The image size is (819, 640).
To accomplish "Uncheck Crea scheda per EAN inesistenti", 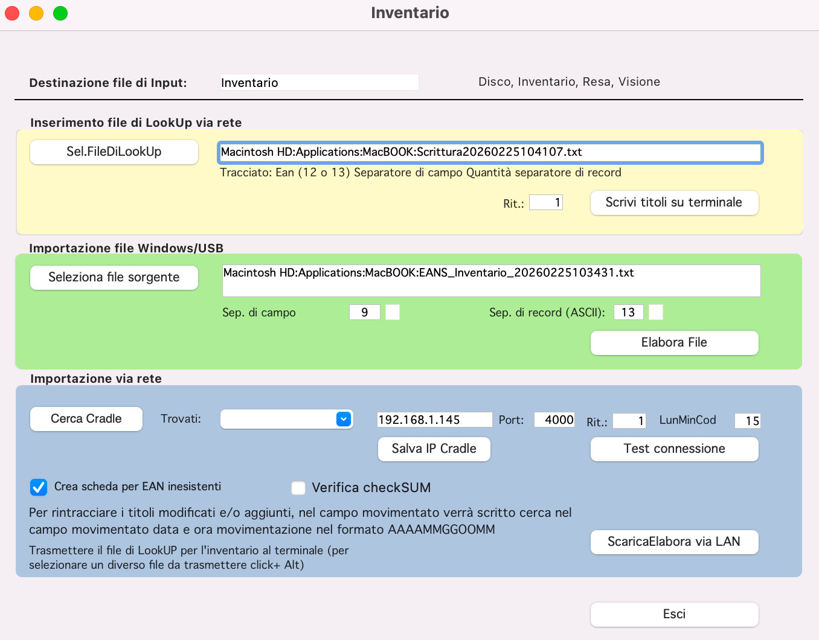I will pyautogui.click(x=39, y=487).
